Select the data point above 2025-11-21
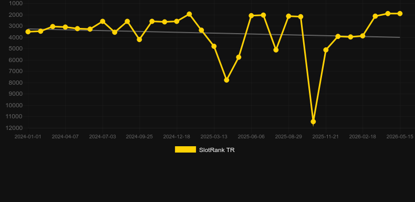The width and height of the screenshot is (415, 202). (326, 50)
